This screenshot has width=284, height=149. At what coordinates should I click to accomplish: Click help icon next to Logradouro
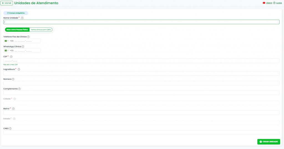pyautogui.click(x=19, y=69)
